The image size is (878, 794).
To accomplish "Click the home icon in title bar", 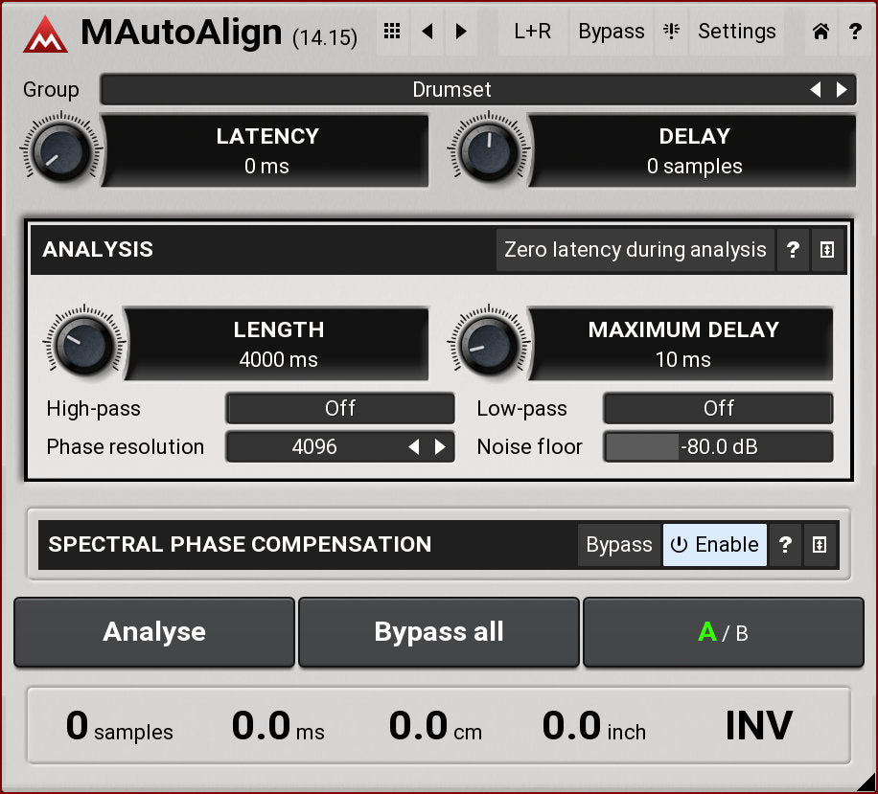I will [820, 32].
